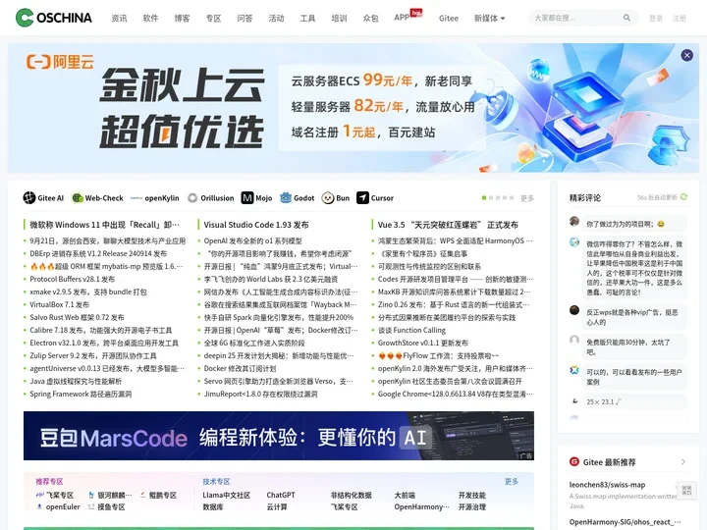Open the 豆包 MarsCode banner ad
The height and width of the screenshot is (530, 707).
[x=279, y=436]
